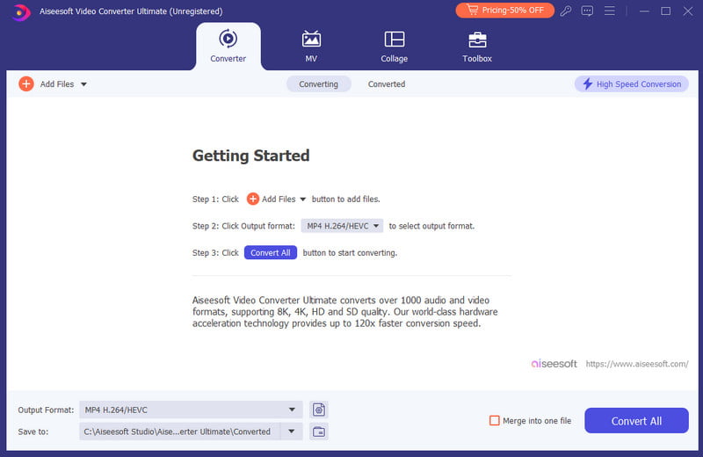
Task: Click the Aiseesoft app logo
Action: click(x=20, y=12)
